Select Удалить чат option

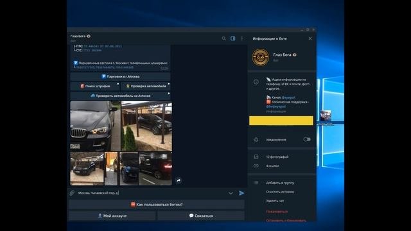click(x=275, y=201)
